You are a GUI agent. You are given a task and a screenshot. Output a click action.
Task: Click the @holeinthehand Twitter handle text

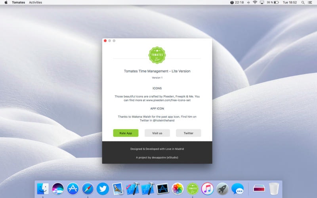[x=164, y=120]
